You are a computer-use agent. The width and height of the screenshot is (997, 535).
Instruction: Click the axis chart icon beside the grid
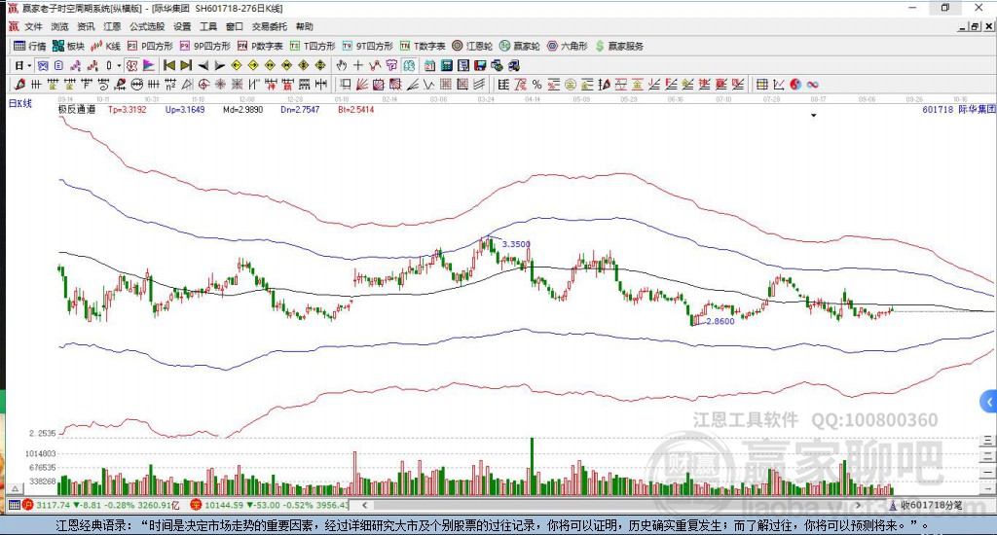tap(778, 84)
